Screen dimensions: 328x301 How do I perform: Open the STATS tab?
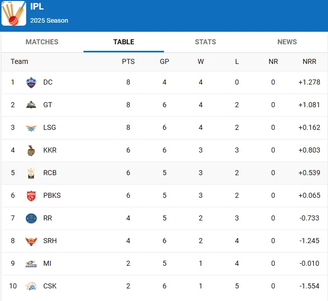pyautogui.click(x=205, y=42)
